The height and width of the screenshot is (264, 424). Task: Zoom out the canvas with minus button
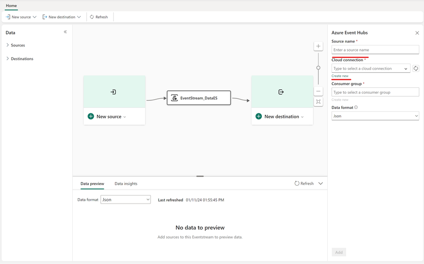pyautogui.click(x=318, y=91)
